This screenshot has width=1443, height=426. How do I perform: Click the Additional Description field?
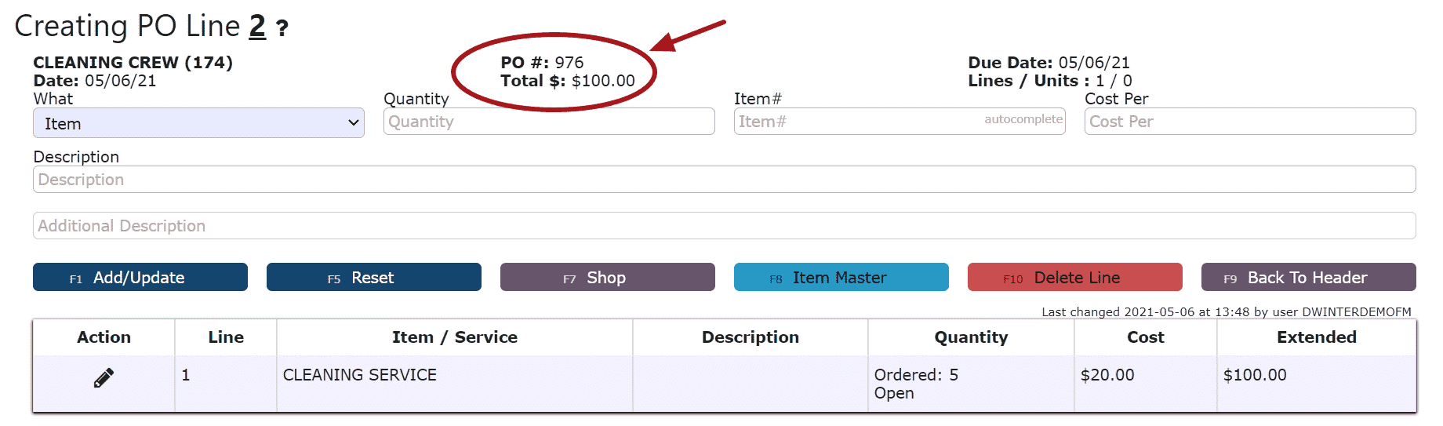[x=724, y=226]
